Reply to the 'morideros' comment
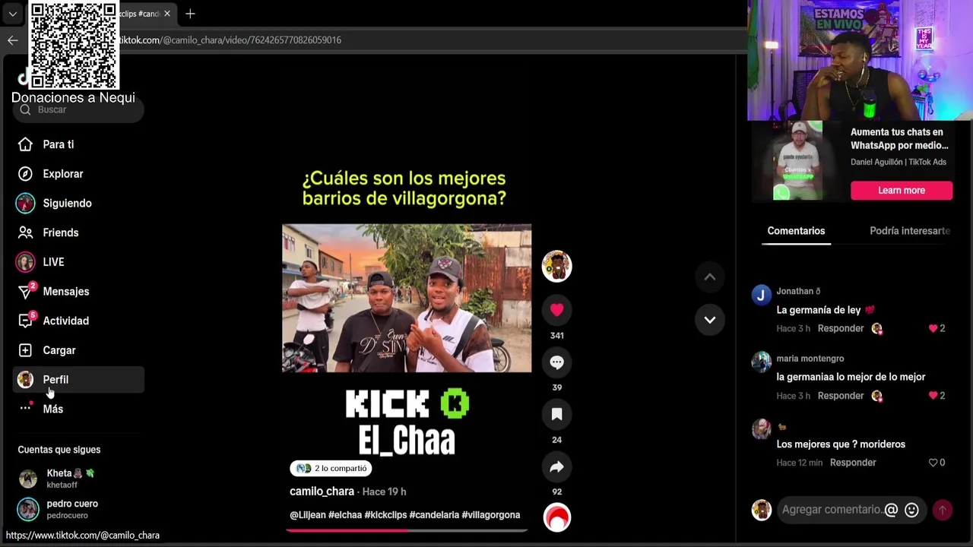 (x=852, y=463)
